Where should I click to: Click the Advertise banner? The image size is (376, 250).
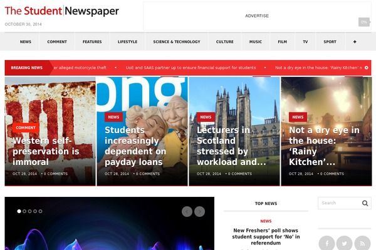point(257,16)
